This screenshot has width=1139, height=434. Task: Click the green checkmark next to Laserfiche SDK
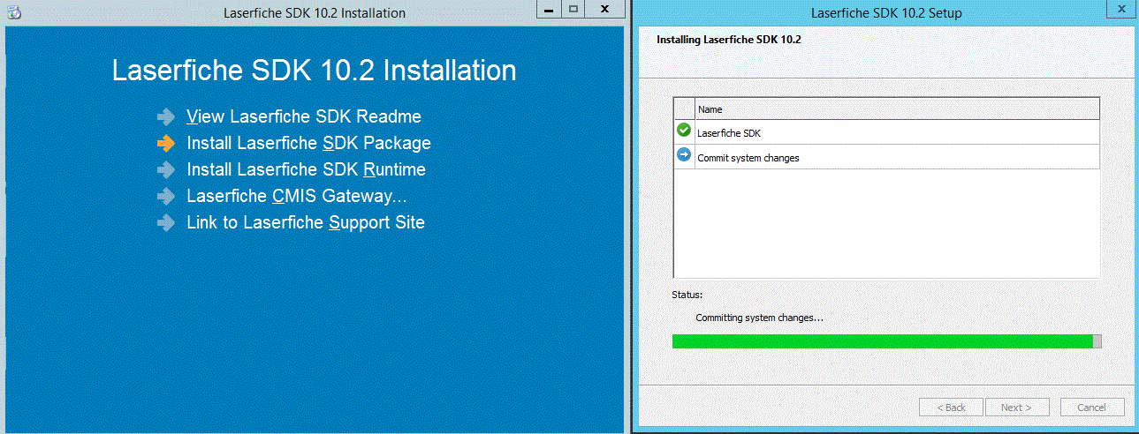pyautogui.click(x=684, y=131)
